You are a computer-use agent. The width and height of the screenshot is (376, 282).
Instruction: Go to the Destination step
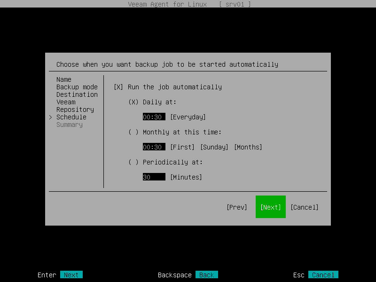pos(77,94)
